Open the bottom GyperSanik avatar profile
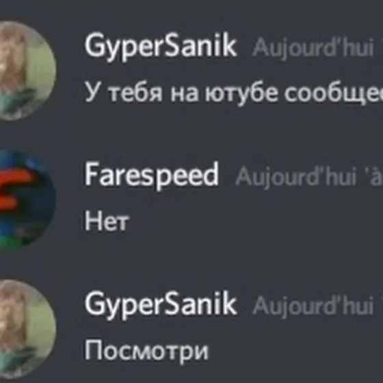Screen dimensions: 383x383 click(27, 329)
